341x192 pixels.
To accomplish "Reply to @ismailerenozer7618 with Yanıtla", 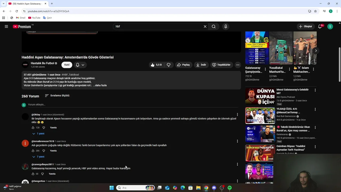I will click(x=53, y=151).
